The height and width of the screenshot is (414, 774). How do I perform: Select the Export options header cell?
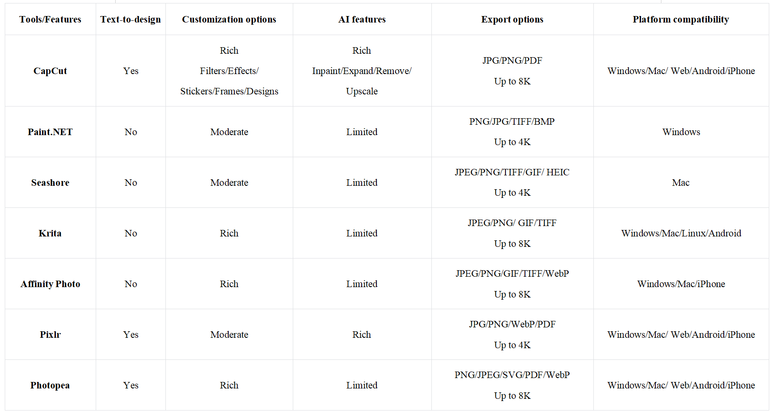click(512, 19)
